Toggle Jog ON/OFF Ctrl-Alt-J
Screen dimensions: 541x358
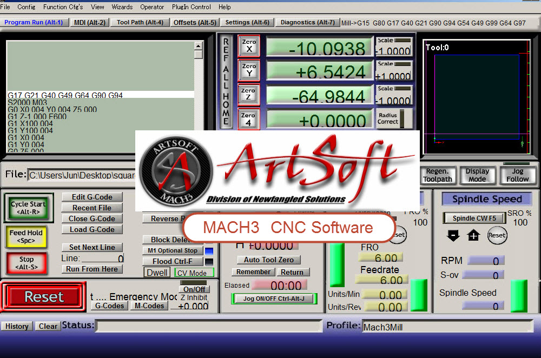pyautogui.click(x=274, y=299)
